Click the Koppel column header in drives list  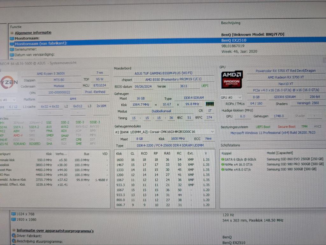point(226,153)
